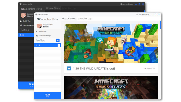
Task: Add a new profile with the plus button
Action: (x=58, y=40)
